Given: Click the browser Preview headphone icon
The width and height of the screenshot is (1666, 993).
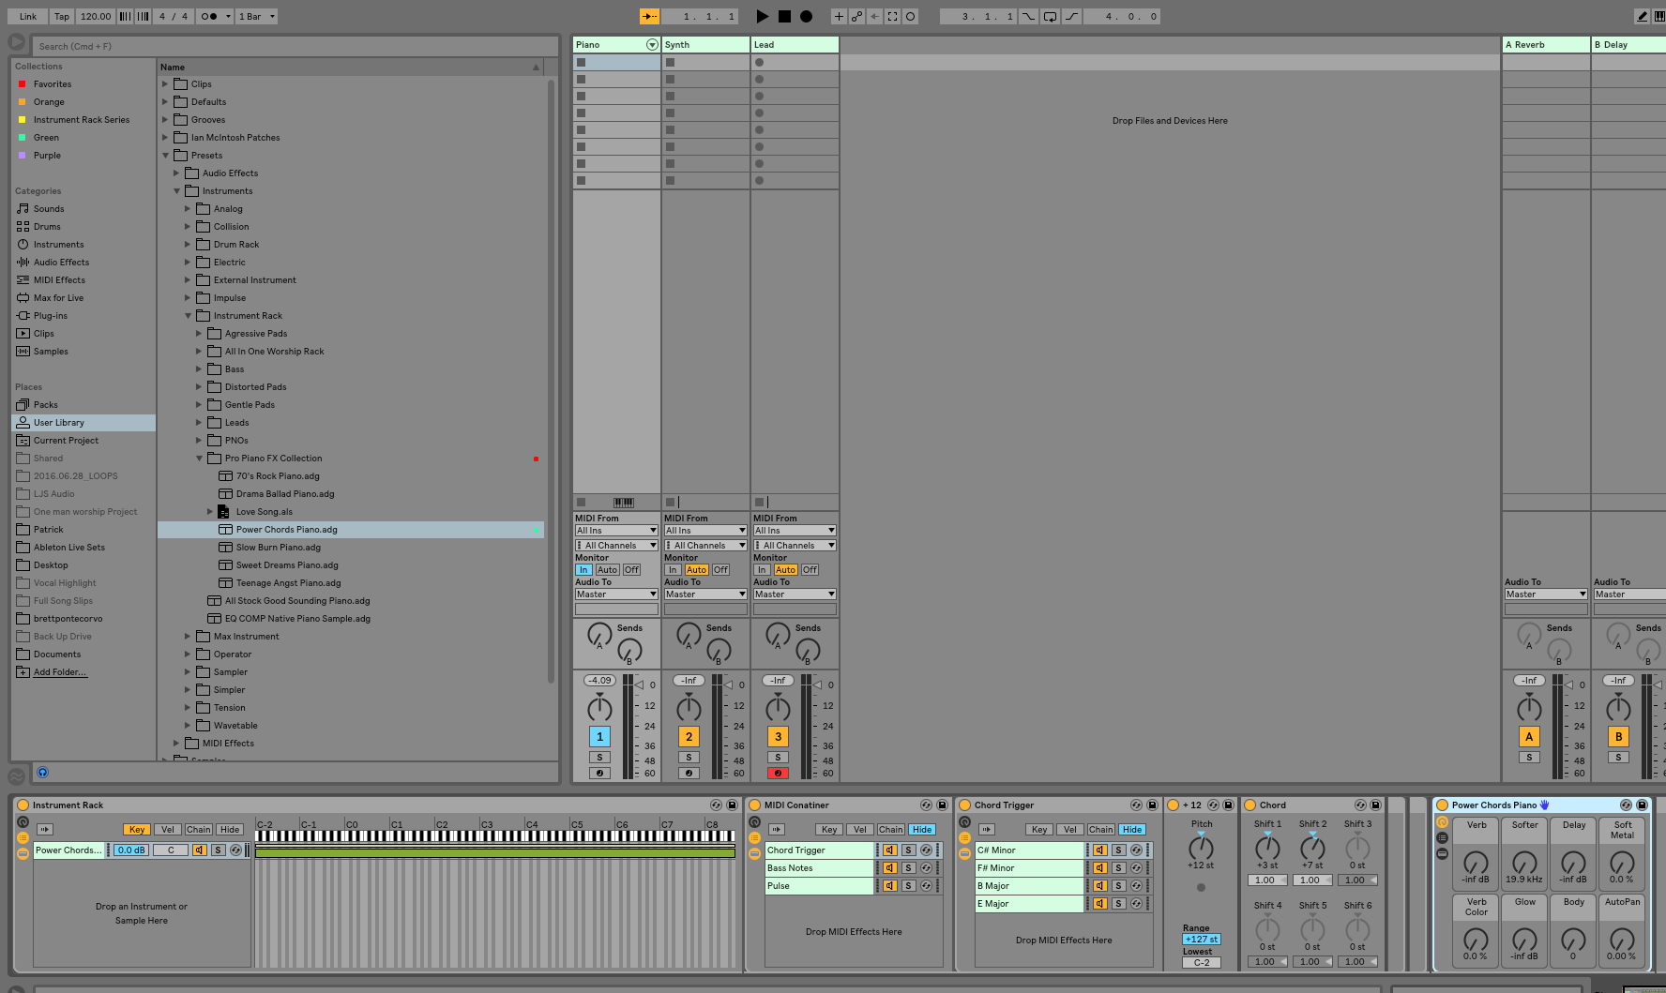Looking at the screenshot, I should tap(42, 773).
